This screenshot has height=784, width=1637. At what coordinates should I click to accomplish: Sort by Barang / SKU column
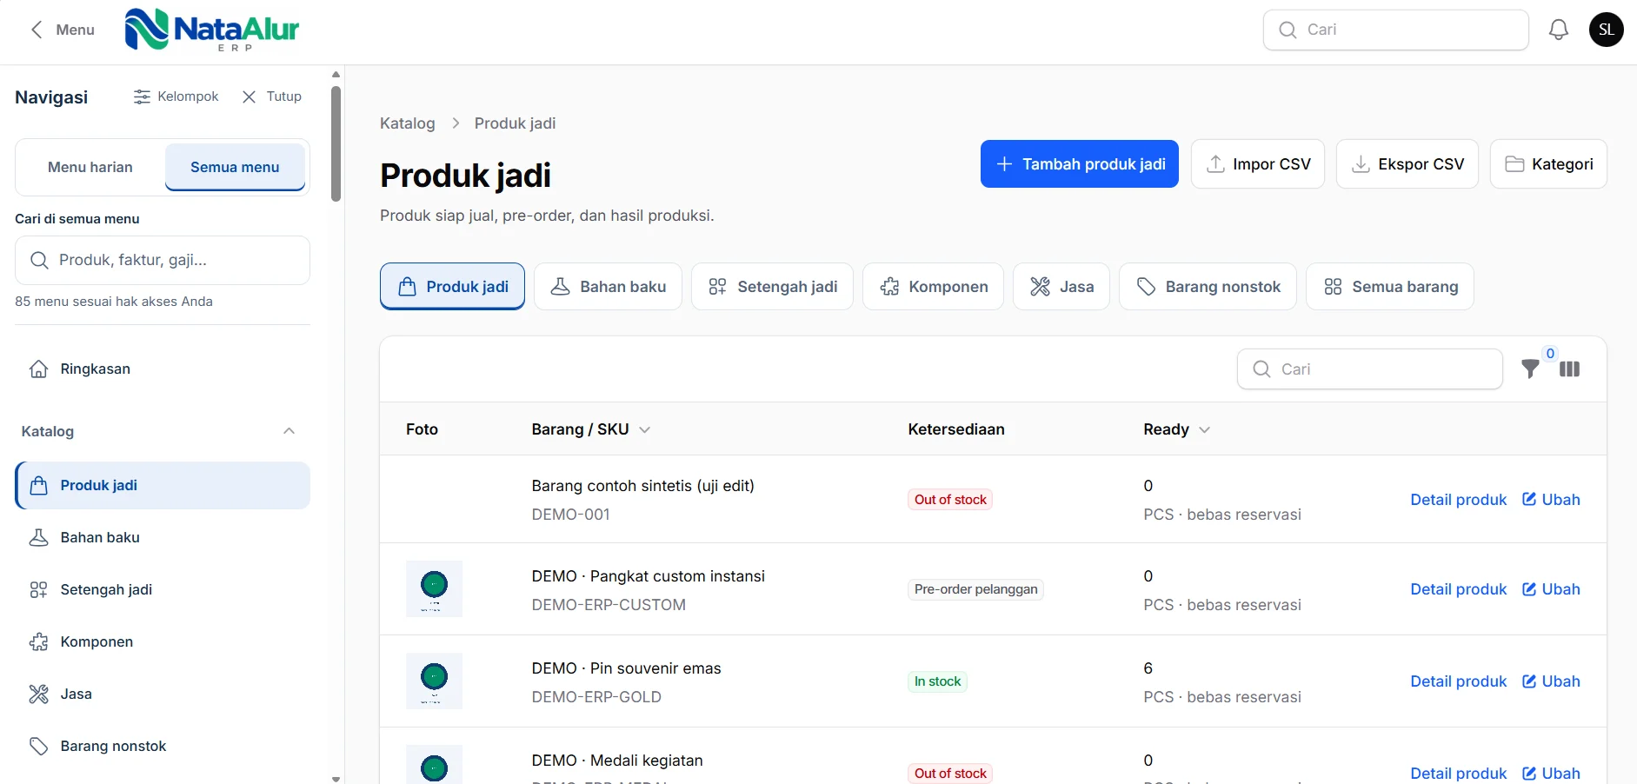coord(591,429)
